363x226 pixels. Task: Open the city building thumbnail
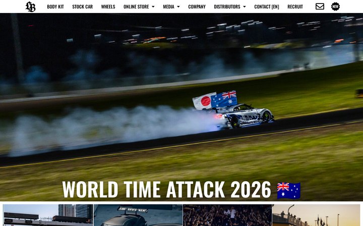point(48,215)
